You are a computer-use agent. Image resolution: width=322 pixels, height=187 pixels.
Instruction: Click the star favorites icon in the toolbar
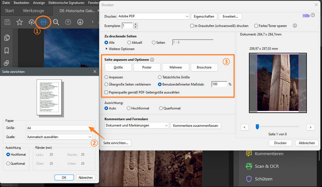[x=20, y=22]
